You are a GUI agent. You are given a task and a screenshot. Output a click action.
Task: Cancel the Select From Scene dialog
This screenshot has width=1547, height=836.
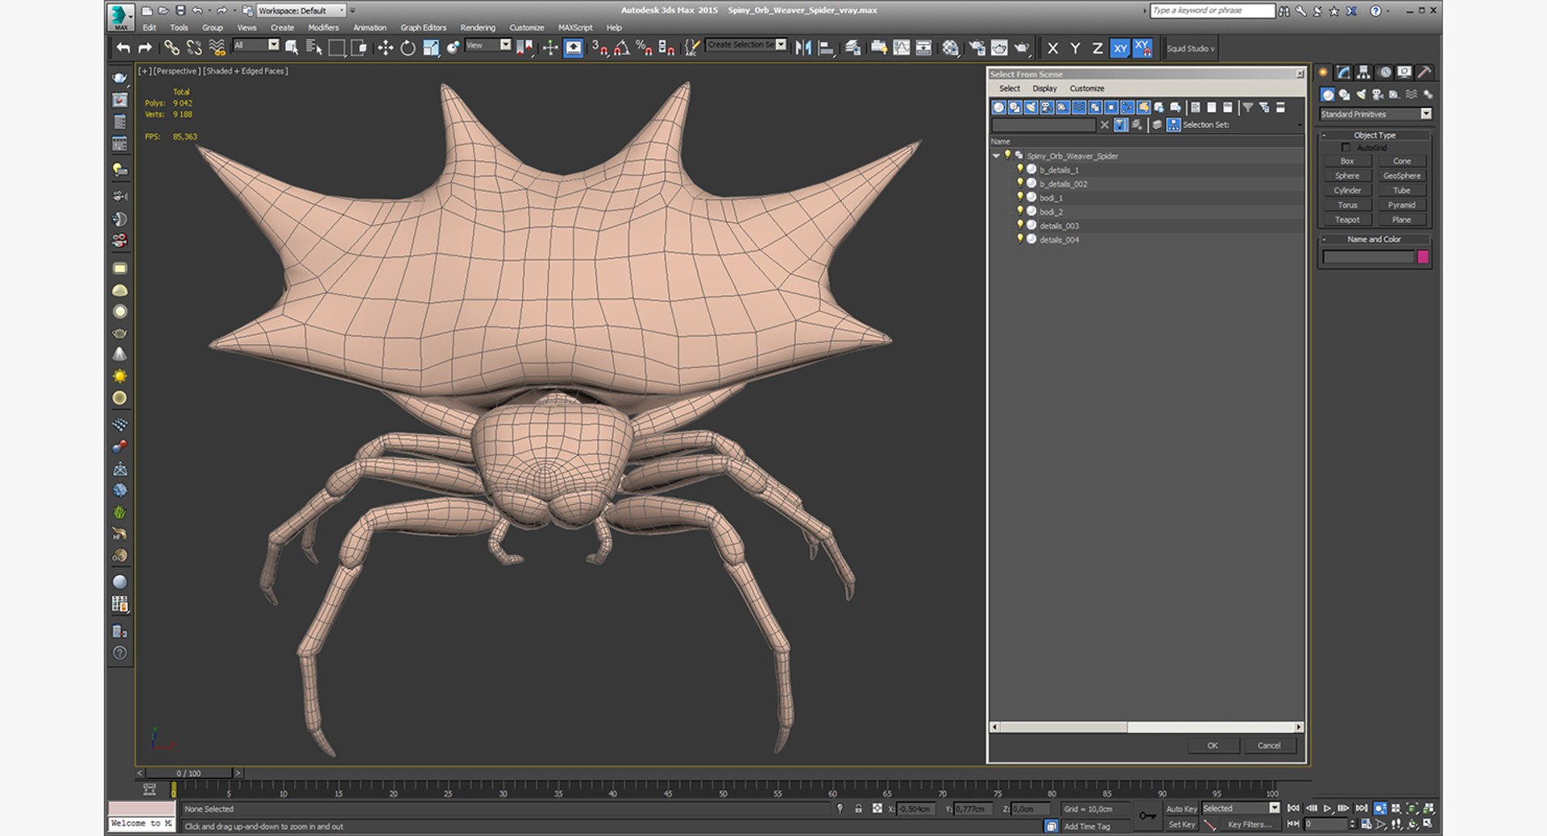[1269, 746]
